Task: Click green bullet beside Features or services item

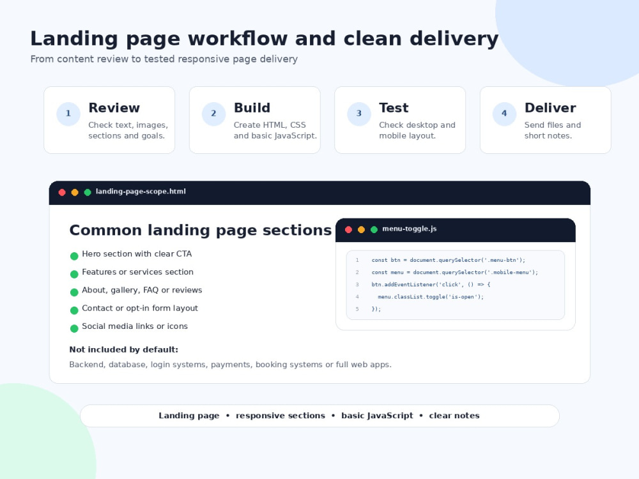Action: click(74, 274)
